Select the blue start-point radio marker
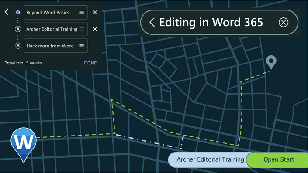308x173 pixels. [x=18, y=12]
